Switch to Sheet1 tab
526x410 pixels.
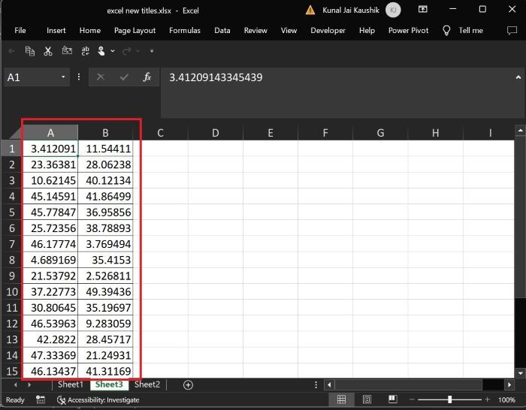pyautogui.click(x=70, y=384)
